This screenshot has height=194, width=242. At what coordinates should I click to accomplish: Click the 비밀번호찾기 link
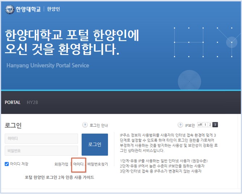(x=97, y=164)
